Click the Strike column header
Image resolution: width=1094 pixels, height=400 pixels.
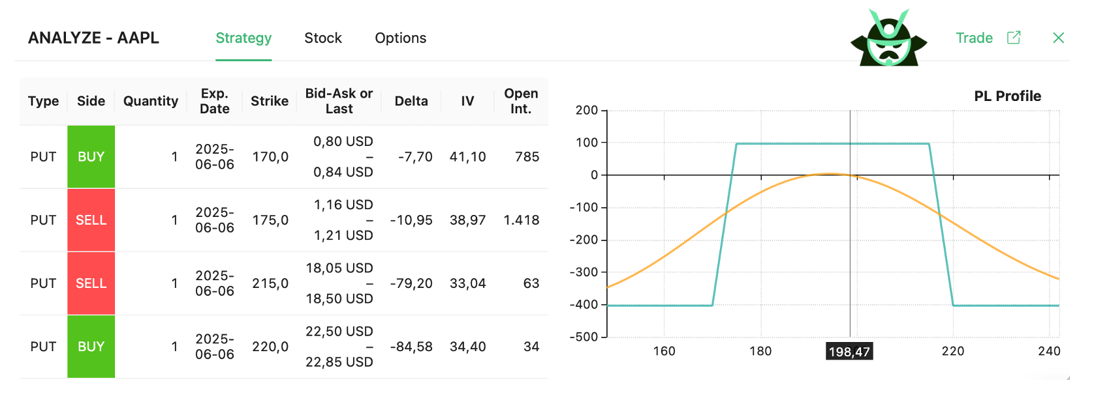pyautogui.click(x=269, y=101)
